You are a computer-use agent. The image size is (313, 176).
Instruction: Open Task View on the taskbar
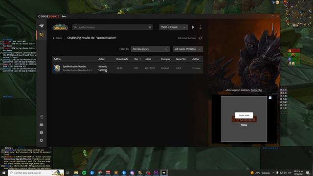coord(68,173)
